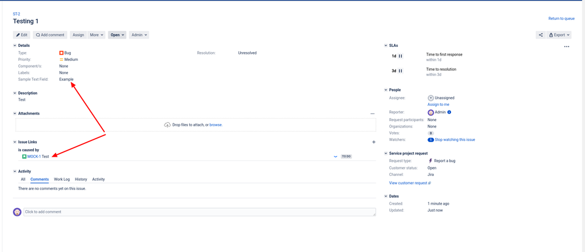
Task: Return to queue link
Action: coord(561,18)
